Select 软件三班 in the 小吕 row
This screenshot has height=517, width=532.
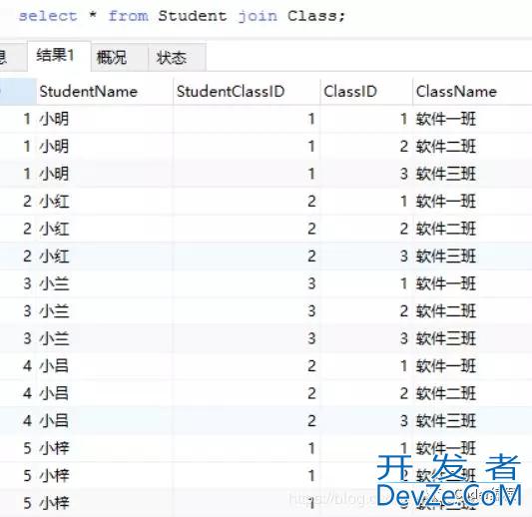click(446, 421)
